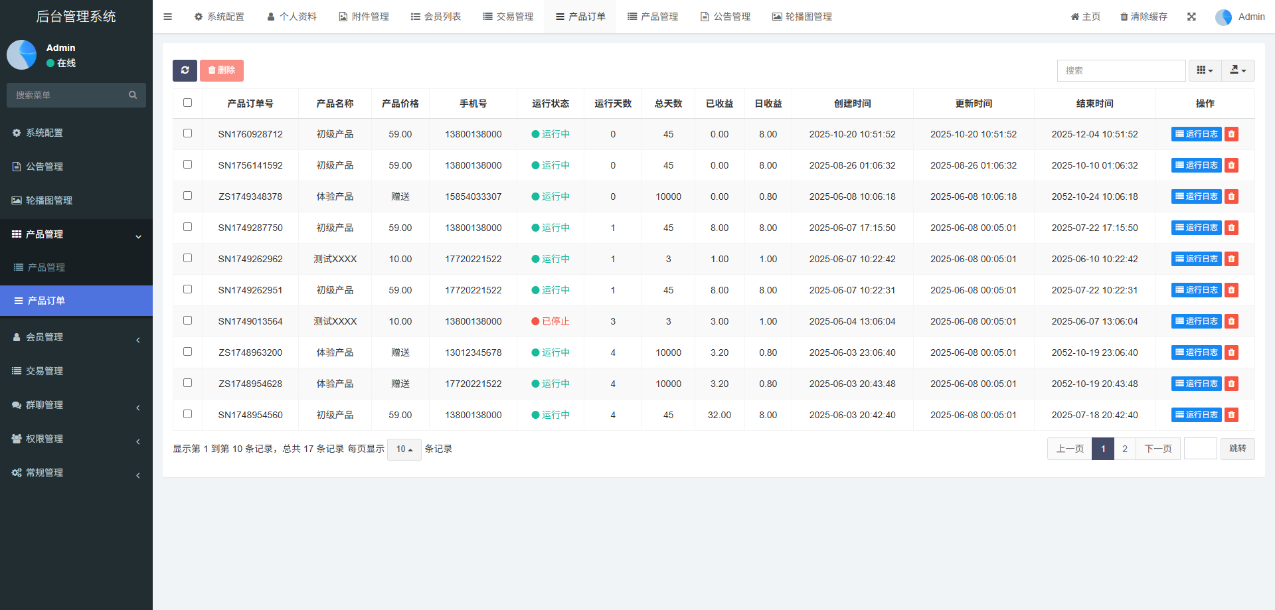
Task: Click the refresh table icon button
Action: click(185, 70)
